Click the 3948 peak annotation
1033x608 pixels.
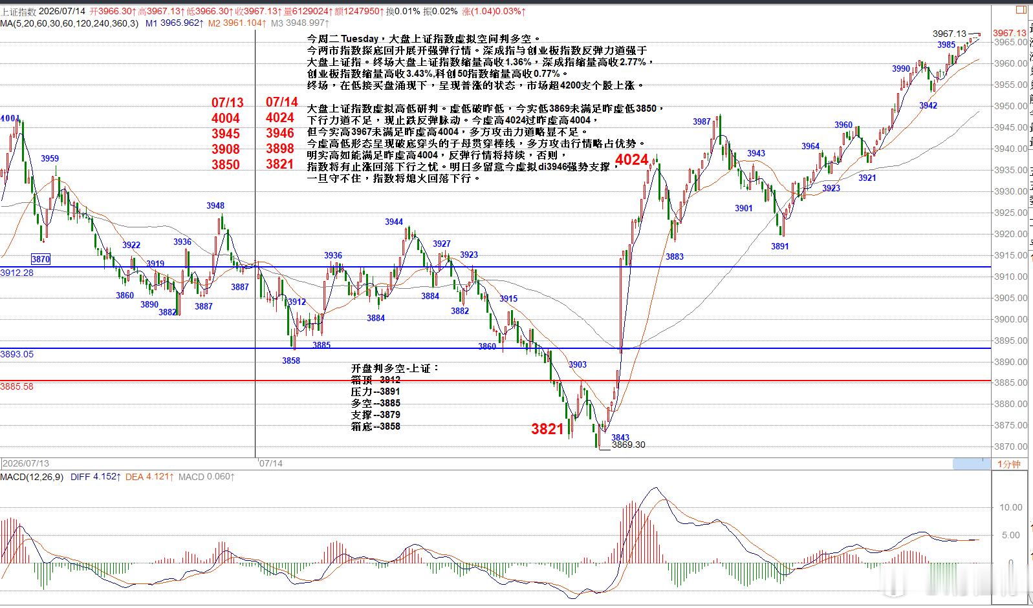tap(215, 205)
